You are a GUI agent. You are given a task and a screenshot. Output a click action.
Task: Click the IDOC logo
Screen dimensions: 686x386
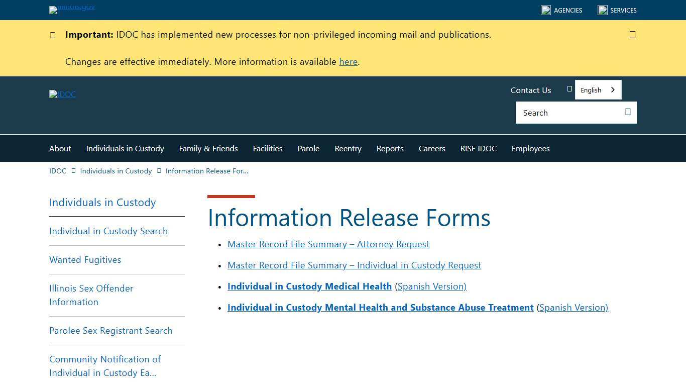click(x=62, y=94)
